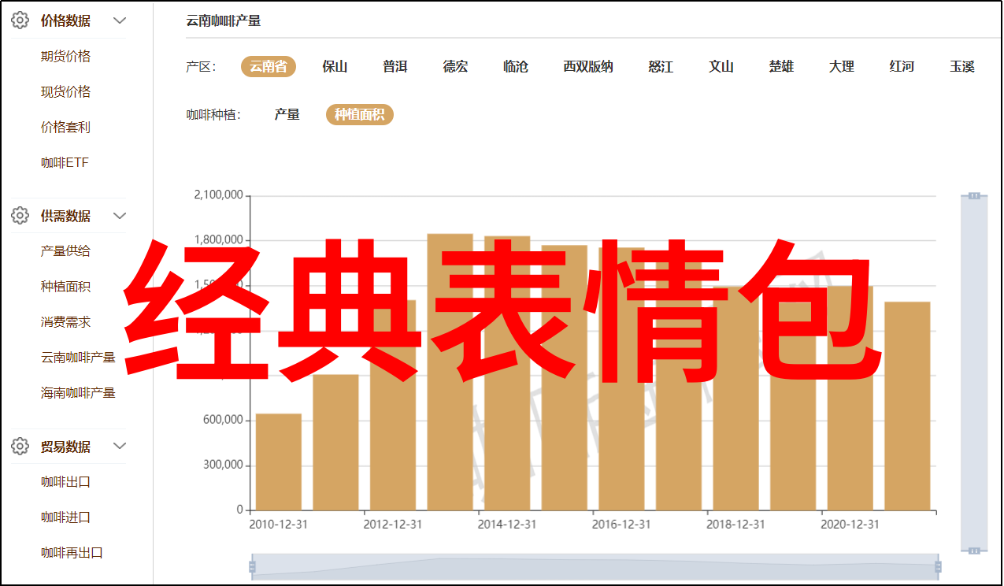This screenshot has width=1004, height=586.
Task: Open 海南咖啡产量 in the sidebar
Action: [78, 393]
